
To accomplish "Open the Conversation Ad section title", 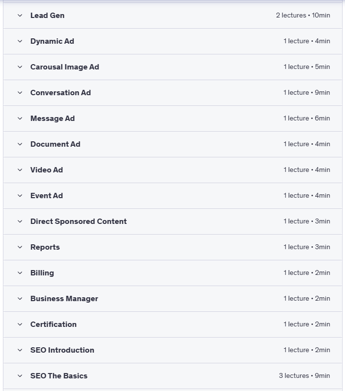I will click(61, 93).
